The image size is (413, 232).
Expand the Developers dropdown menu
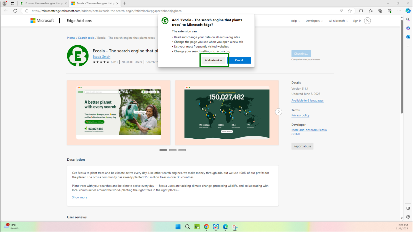point(314,21)
